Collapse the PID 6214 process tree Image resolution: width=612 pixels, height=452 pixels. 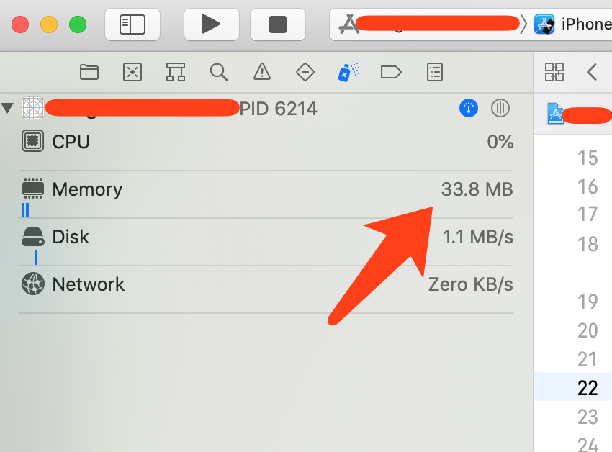7,108
